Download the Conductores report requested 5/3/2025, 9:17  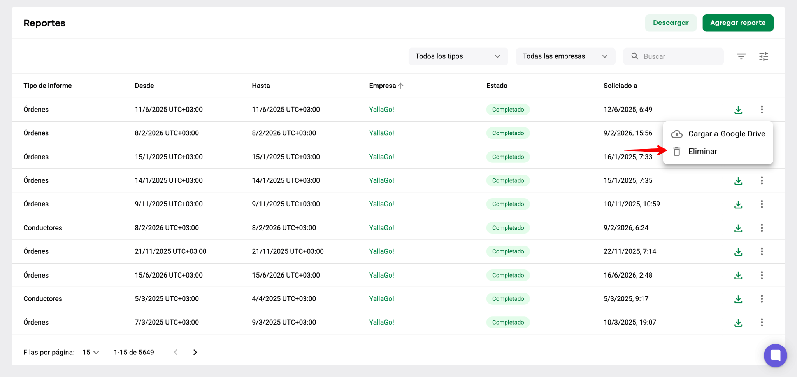738,299
